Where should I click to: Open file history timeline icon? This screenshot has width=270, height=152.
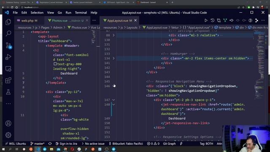click(x=212, y=20)
